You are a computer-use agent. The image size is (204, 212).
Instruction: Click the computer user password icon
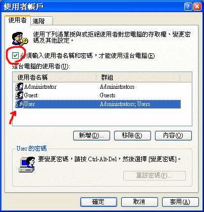[x=27, y=164]
